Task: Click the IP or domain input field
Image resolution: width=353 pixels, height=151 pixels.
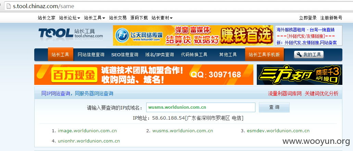Action: tap(201, 107)
